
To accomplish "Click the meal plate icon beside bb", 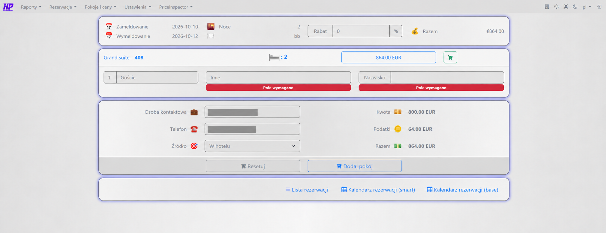I will pos(211,36).
